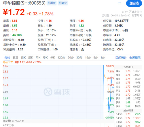Click the 五档盘口 panel header

point(128,67)
